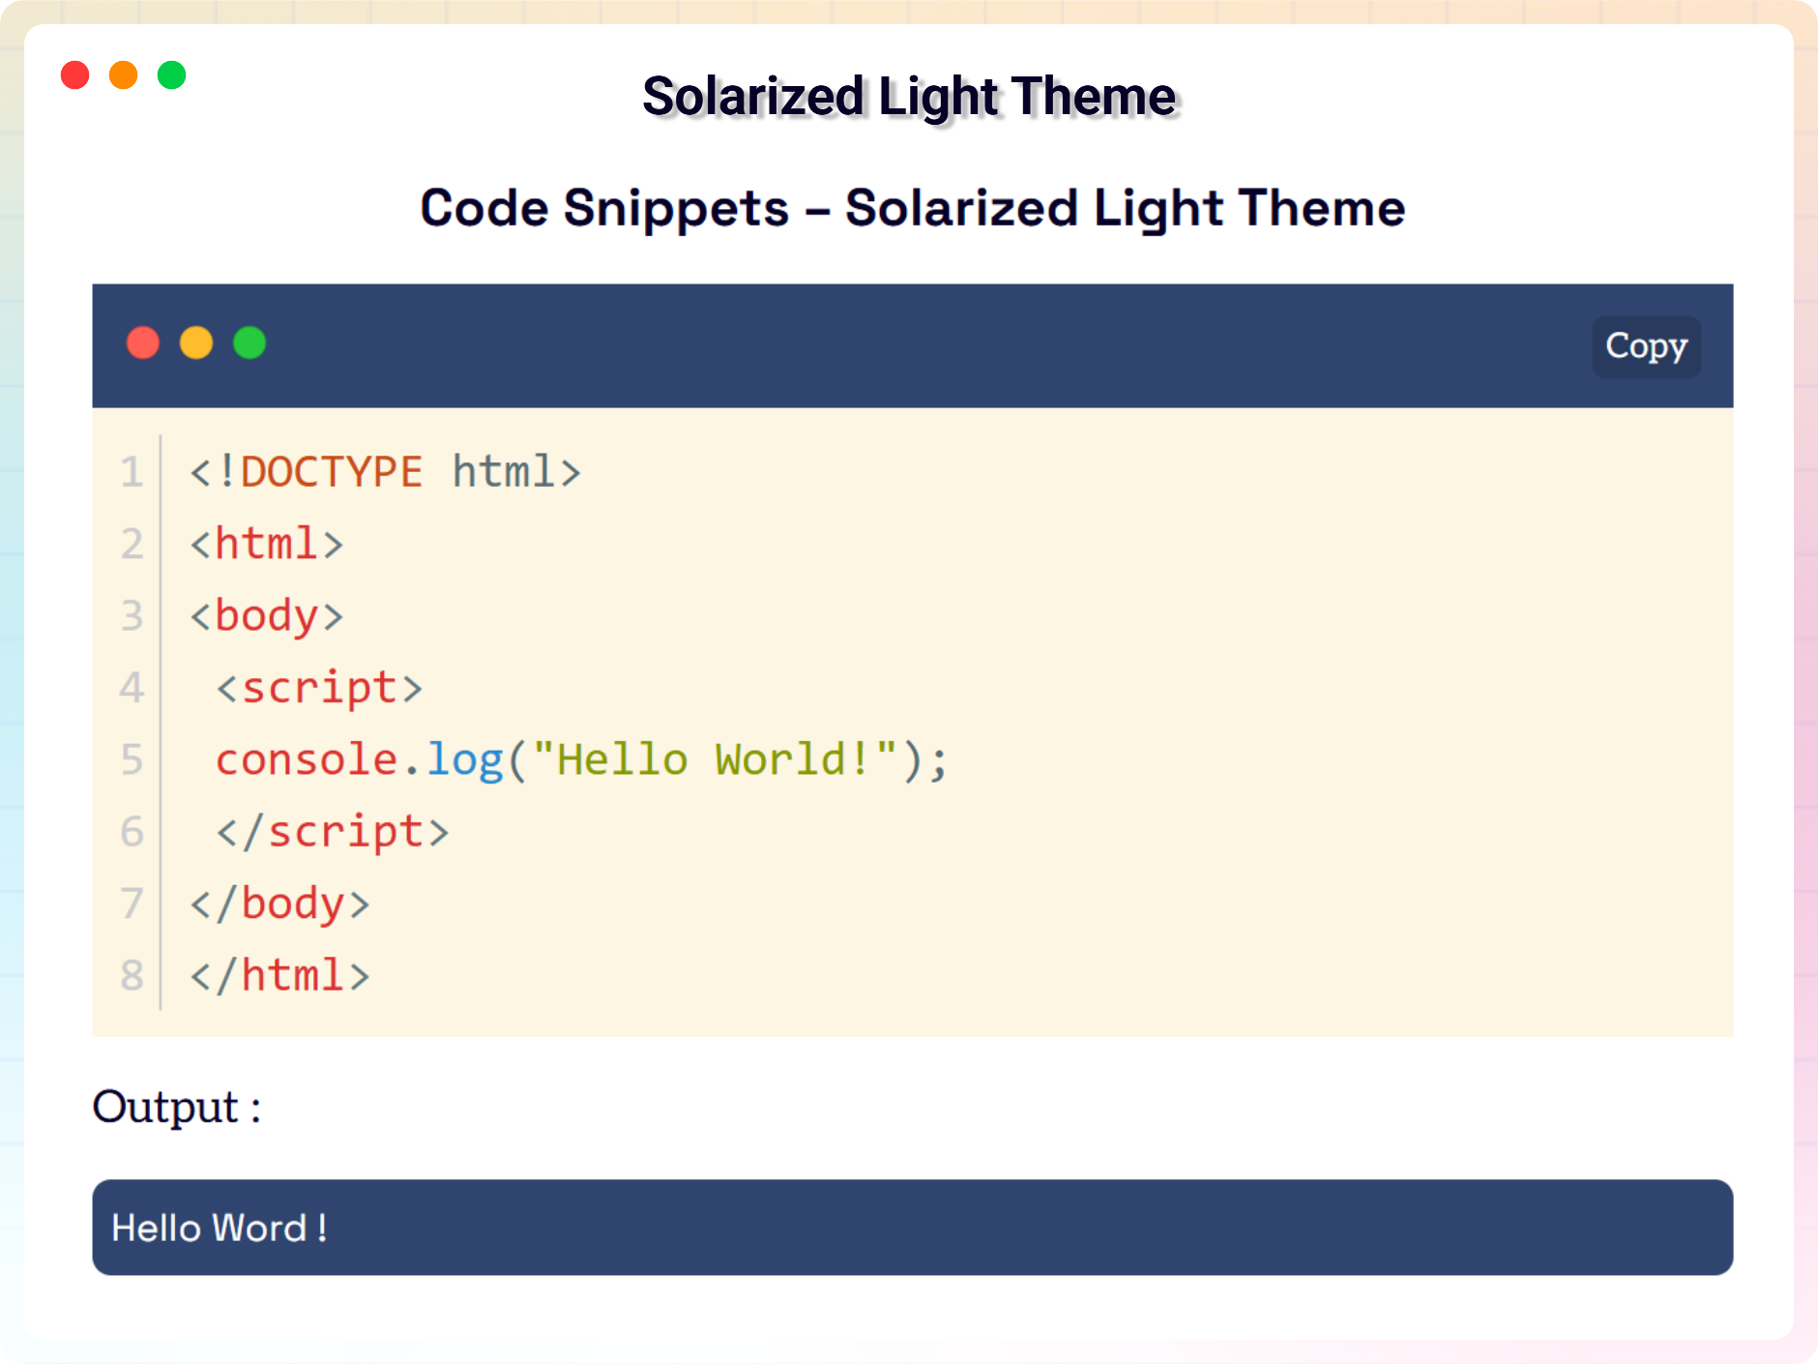Click the "Code Snippets – Solarized Light Theme" heading
This screenshot has width=1818, height=1364.
912,208
